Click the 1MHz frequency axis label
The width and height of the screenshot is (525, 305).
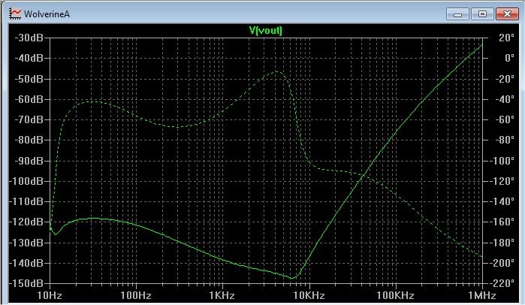pyautogui.click(x=481, y=295)
